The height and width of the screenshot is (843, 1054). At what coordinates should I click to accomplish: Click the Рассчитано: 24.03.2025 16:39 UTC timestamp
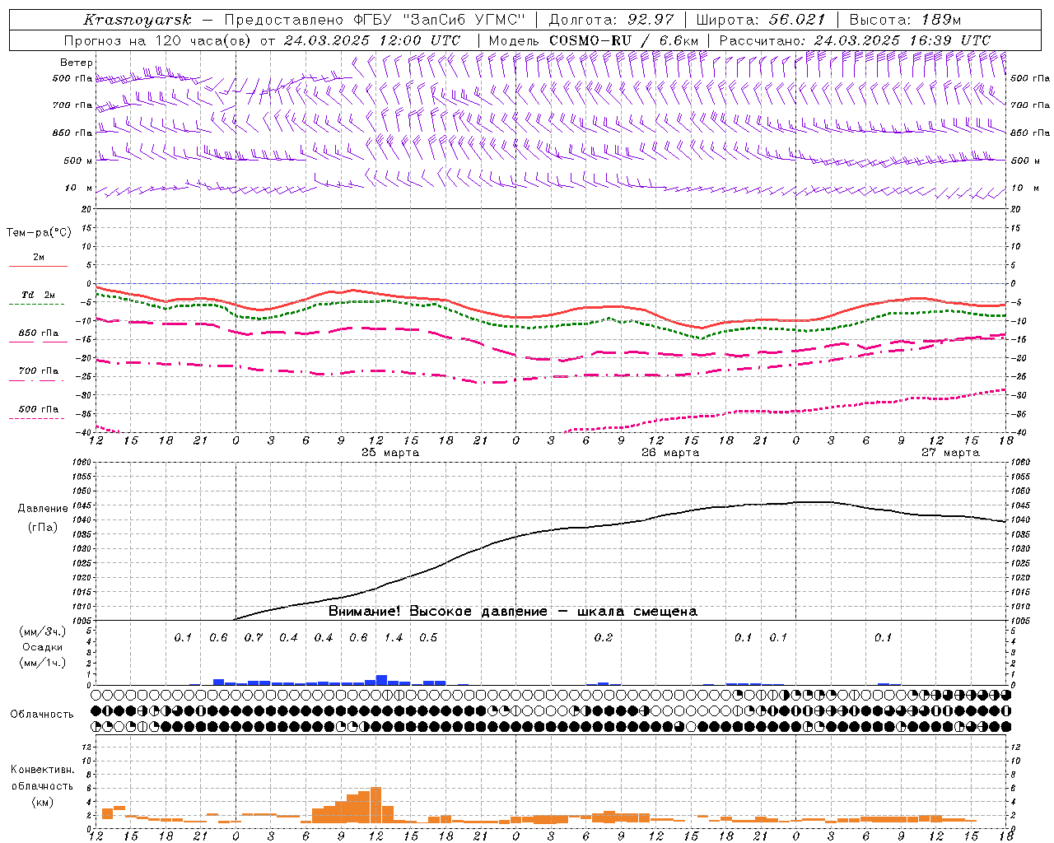(x=855, y=40)
